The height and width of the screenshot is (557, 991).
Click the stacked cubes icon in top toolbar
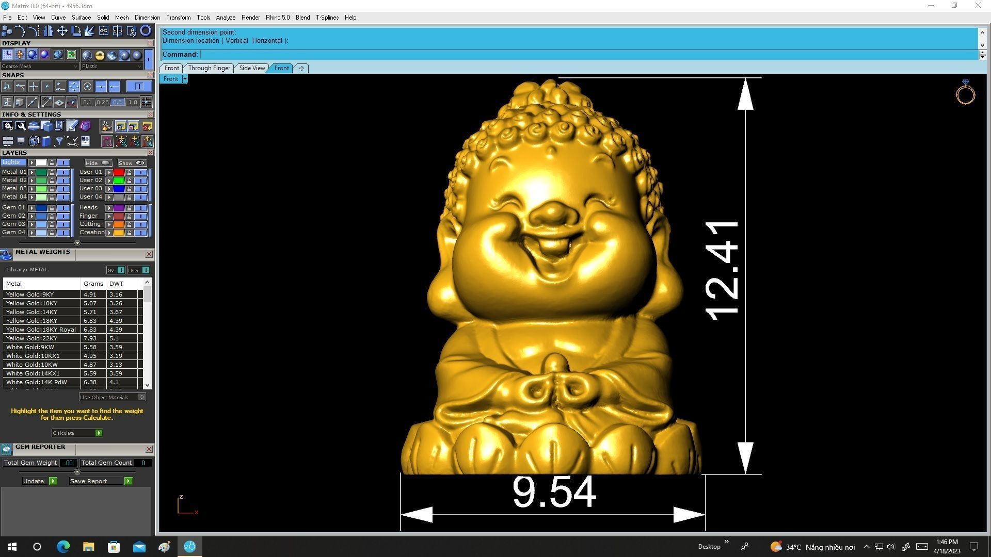click(x=6, y=31)
